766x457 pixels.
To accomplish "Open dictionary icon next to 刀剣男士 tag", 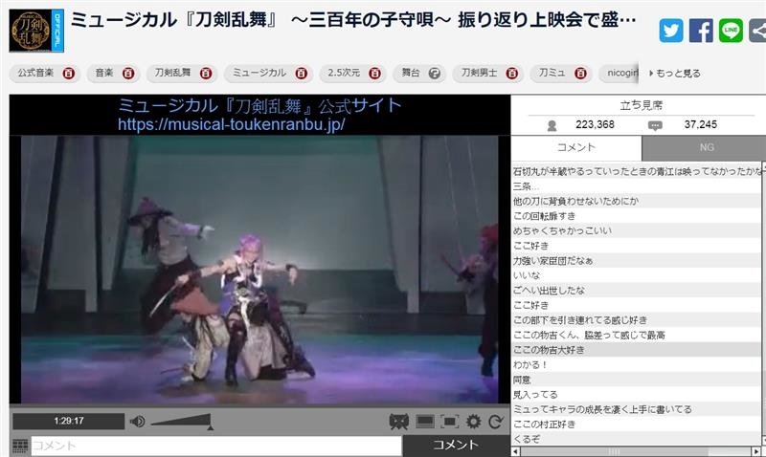I will tap(512, 74).
